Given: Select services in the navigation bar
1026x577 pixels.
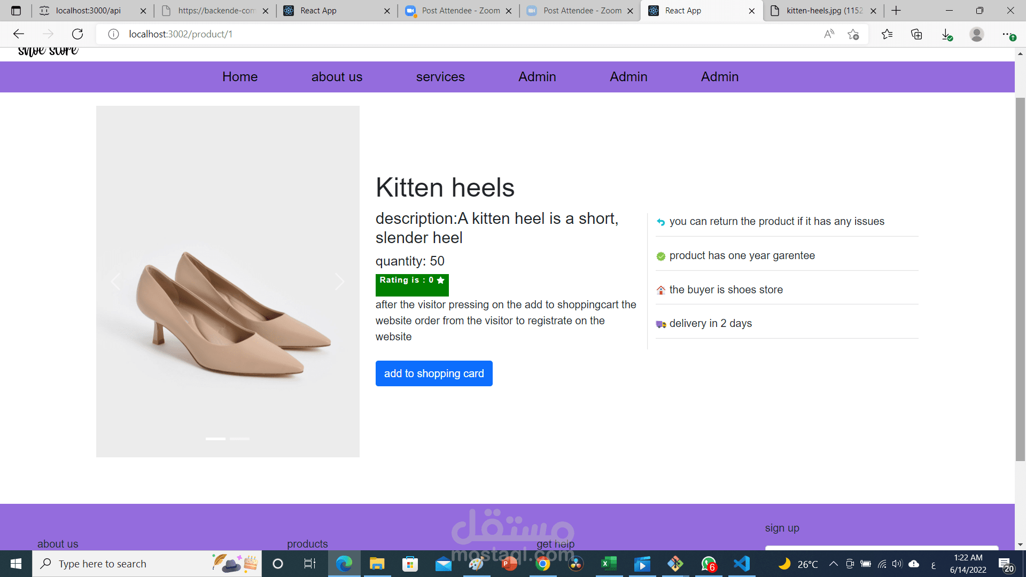Looking at the screenshot, I should (440, 76).
